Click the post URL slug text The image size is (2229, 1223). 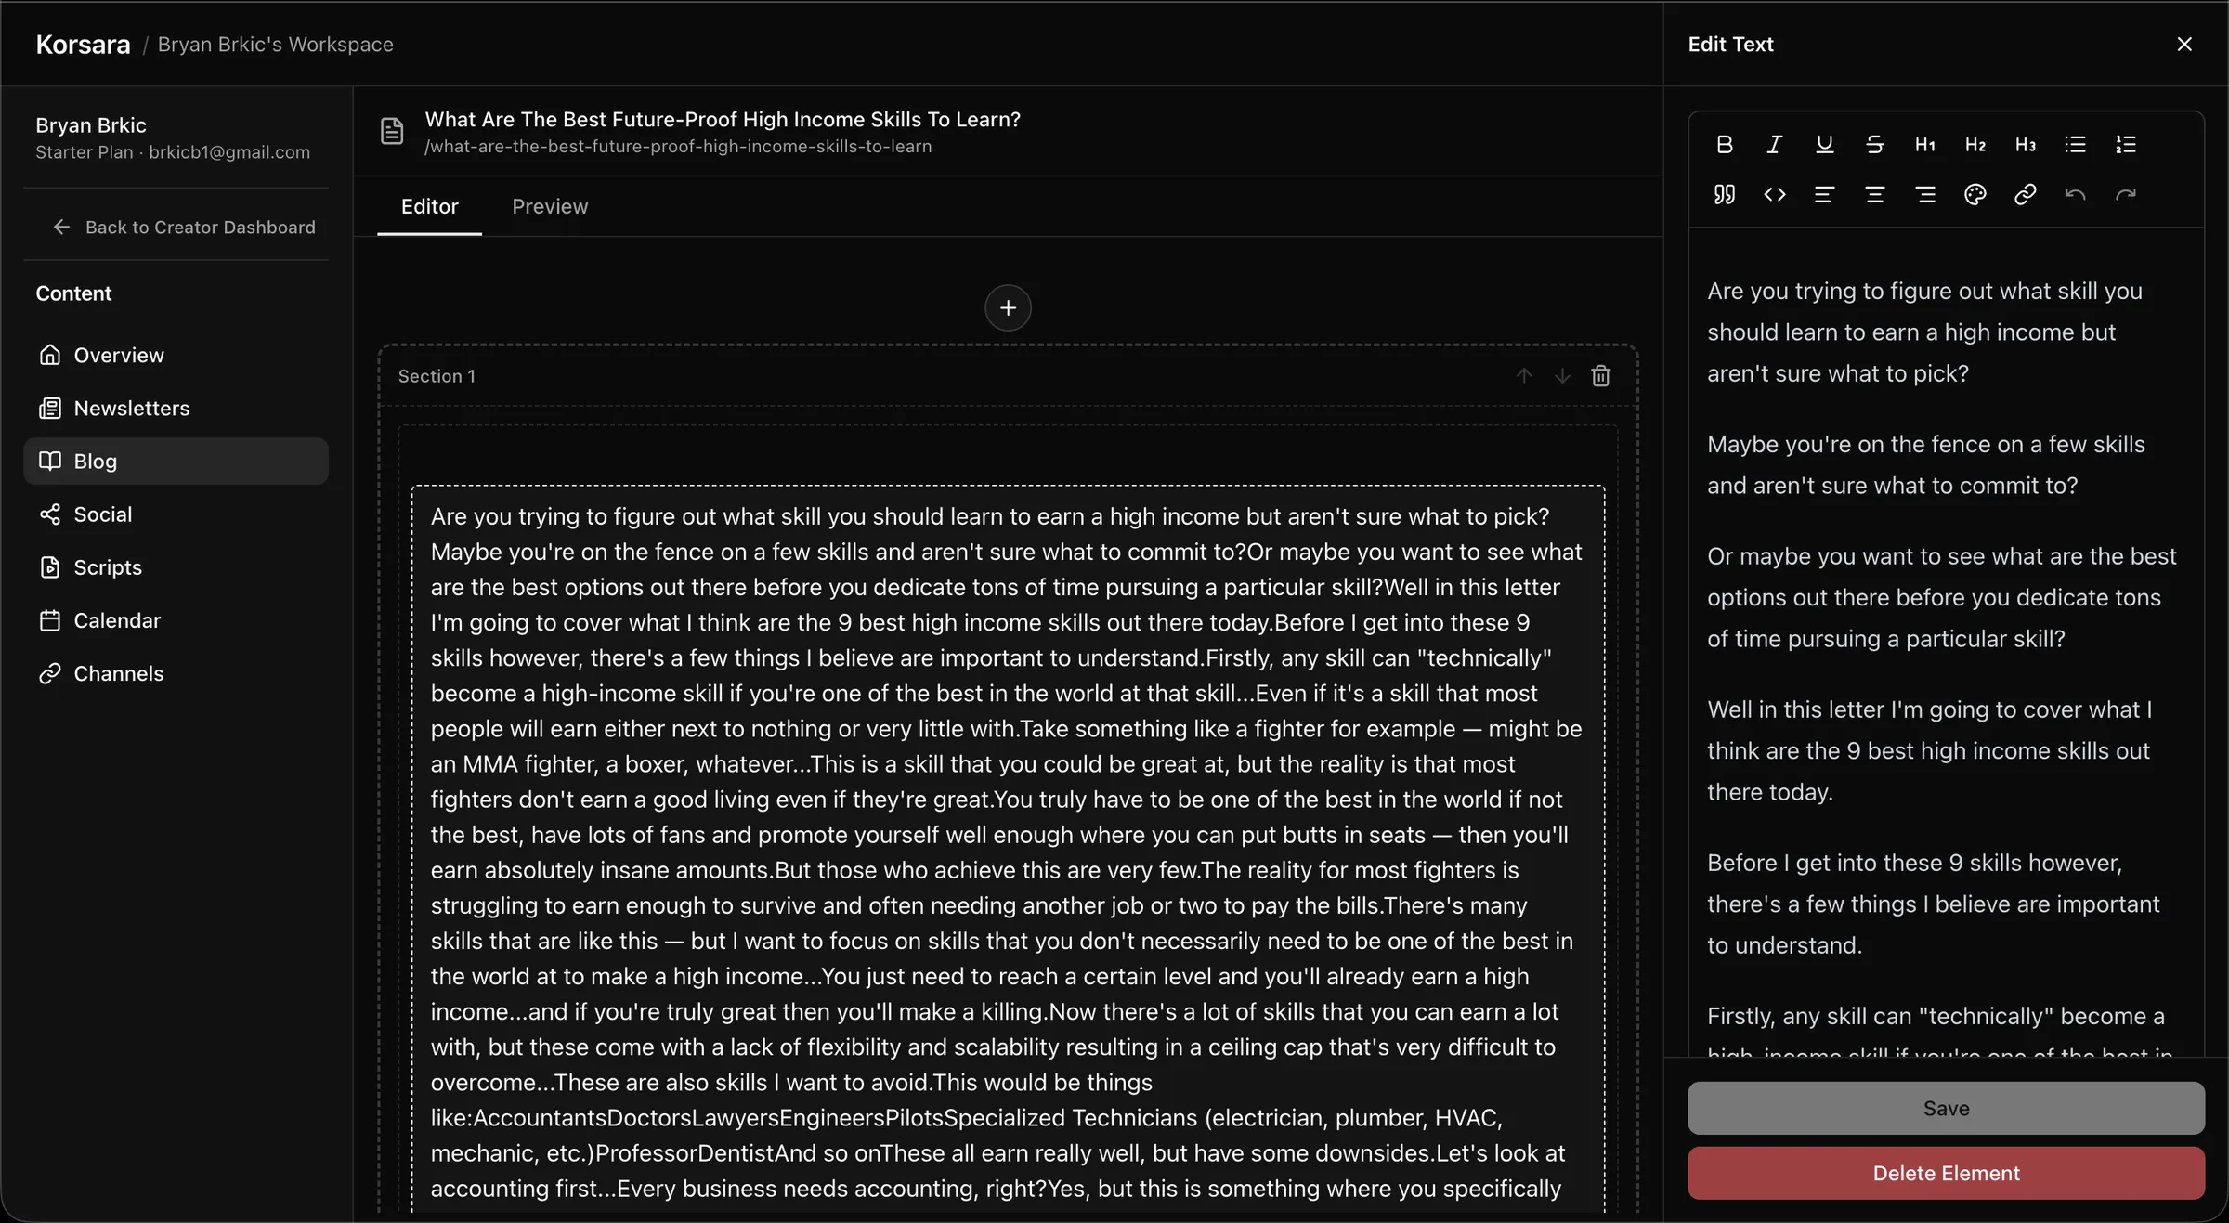click(x=678, y=146)
